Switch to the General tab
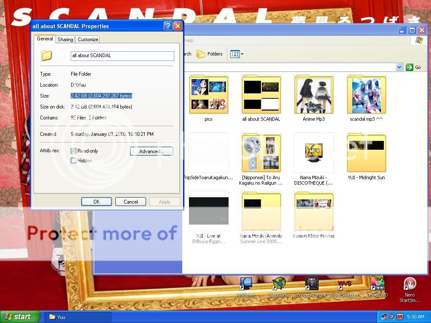This screenshot has height=323, width=431. click(x=45, y=39)
